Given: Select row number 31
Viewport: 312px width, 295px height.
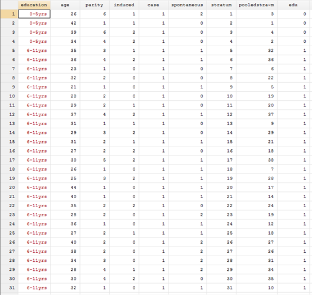Looking at the screenshot, I should [x=10, y=288].
